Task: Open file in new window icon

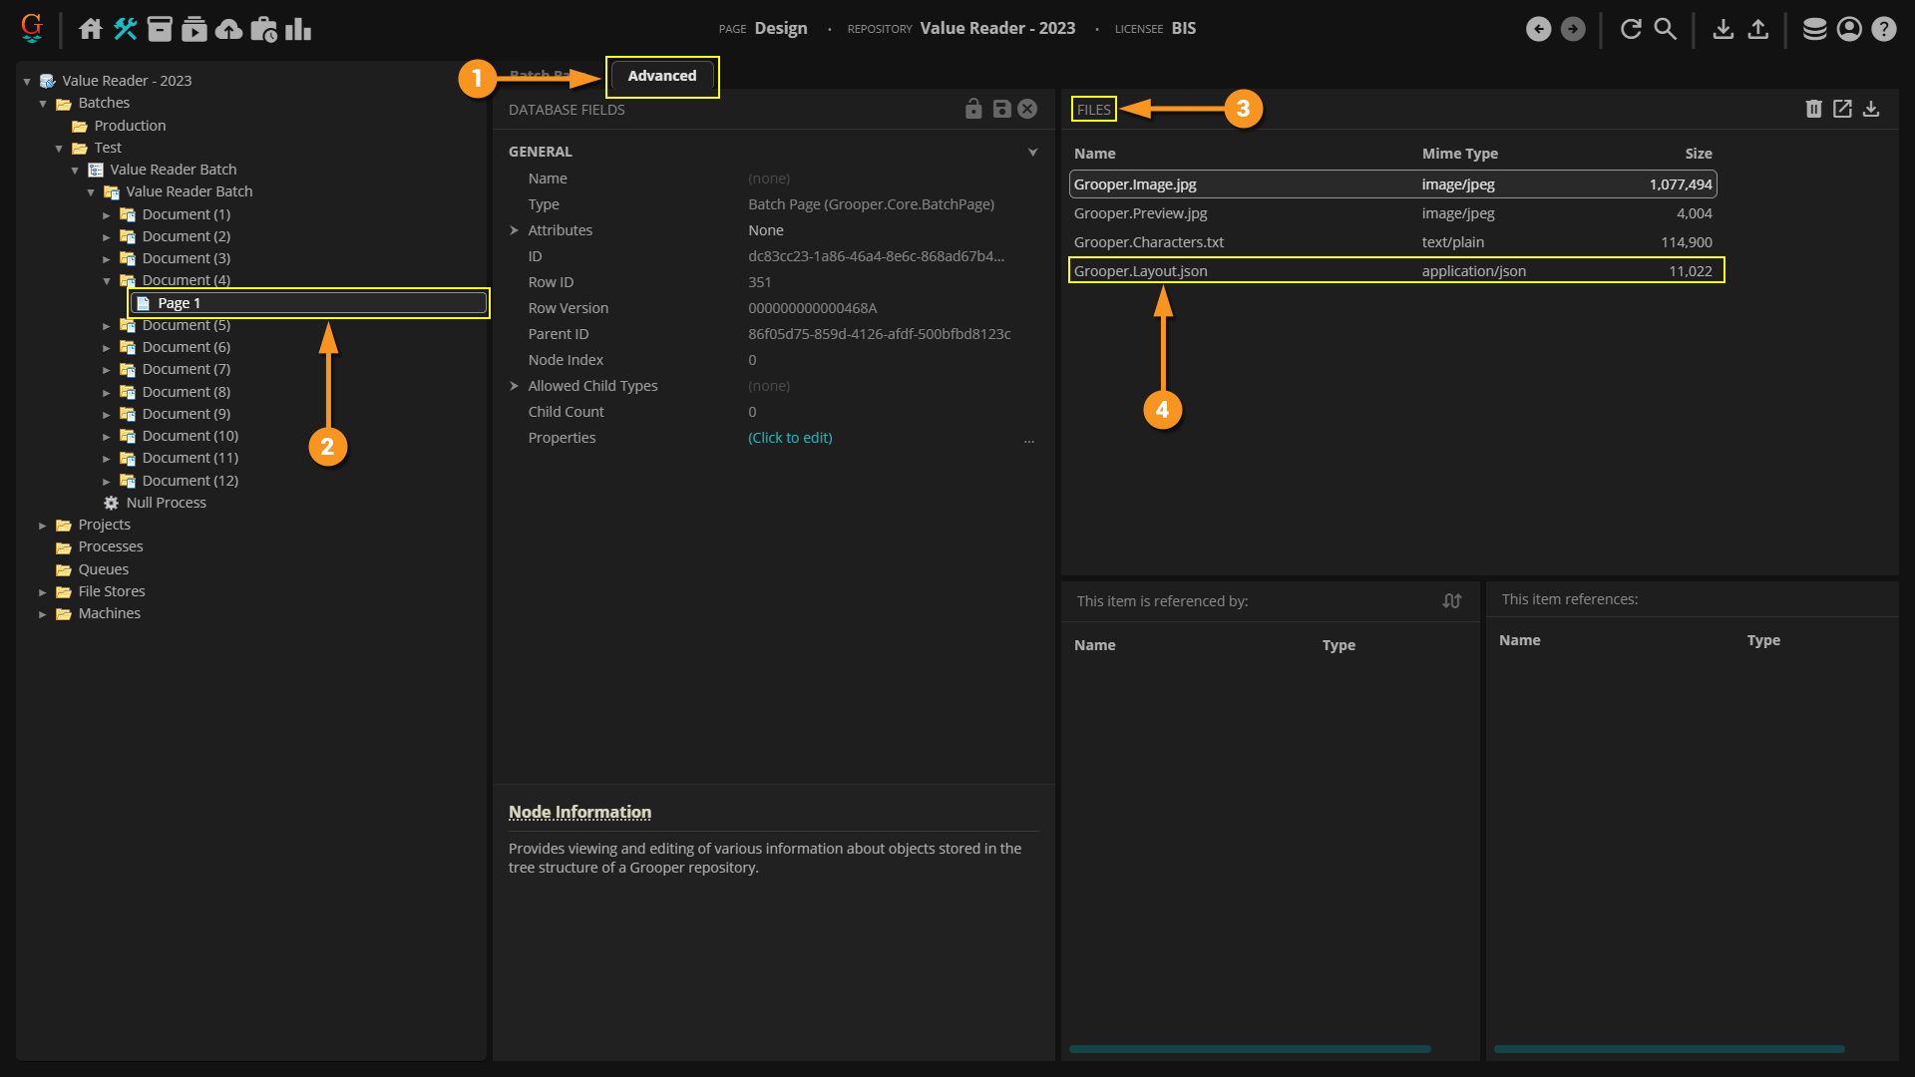Action: pyautogui.click(x=1842, y=109)
